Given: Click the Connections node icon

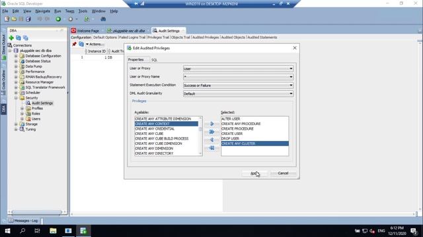Looking at the screenshot, I should (10, 45).
